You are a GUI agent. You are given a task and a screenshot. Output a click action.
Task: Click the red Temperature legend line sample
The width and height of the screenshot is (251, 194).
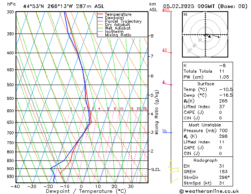(x=101, y=14)
